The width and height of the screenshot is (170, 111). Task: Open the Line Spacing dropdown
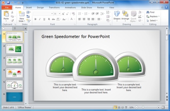coord(102,14)
